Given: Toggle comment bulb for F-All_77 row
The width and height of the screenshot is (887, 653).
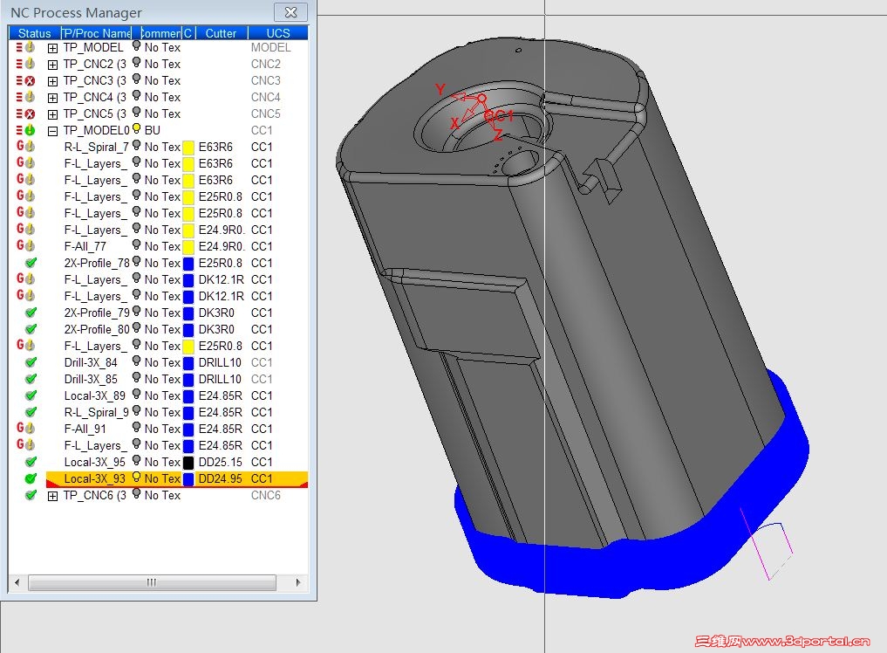Looking at the screenshot, I should [136, 244].
